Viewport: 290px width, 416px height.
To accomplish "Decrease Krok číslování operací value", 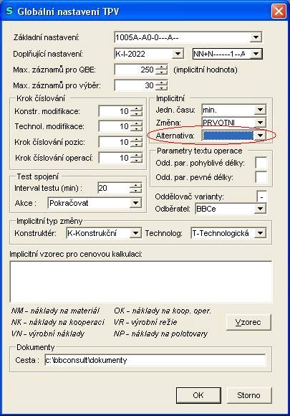I will point(137,160).
